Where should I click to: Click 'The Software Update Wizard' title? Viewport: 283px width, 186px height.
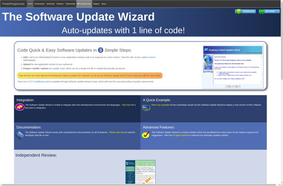pos(78,17)
